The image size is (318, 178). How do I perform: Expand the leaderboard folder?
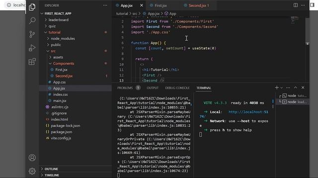(x=59, y=20)
